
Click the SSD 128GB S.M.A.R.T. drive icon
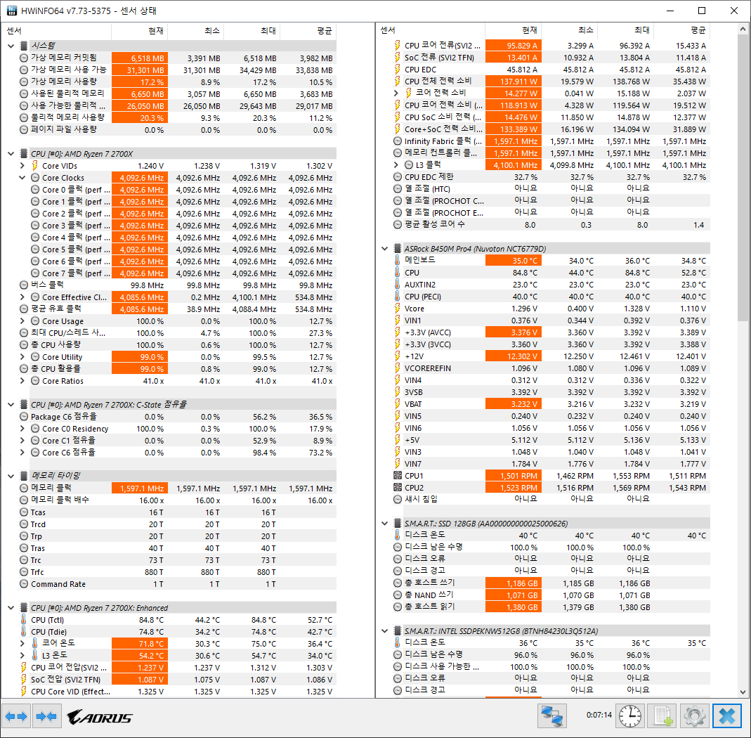397,524
